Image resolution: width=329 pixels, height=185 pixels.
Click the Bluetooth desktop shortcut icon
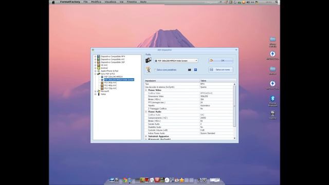[x=272, y=99]
